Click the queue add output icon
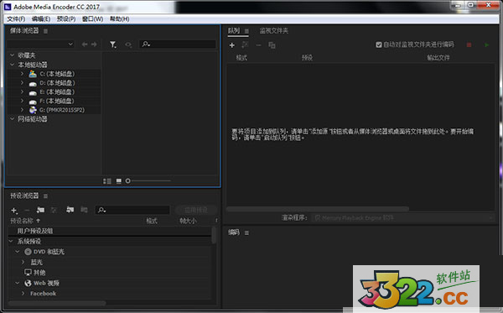This screenshot has width=503, height=313. (x=245, y=45)
